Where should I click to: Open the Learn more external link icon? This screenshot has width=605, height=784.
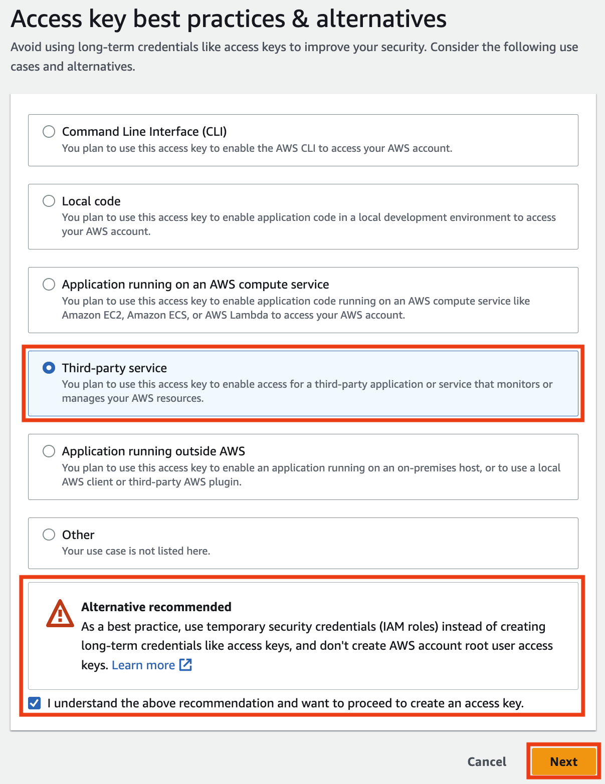click(x=185, y=665)
